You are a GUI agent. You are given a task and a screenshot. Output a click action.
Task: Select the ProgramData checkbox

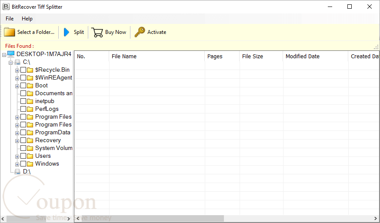23,133
